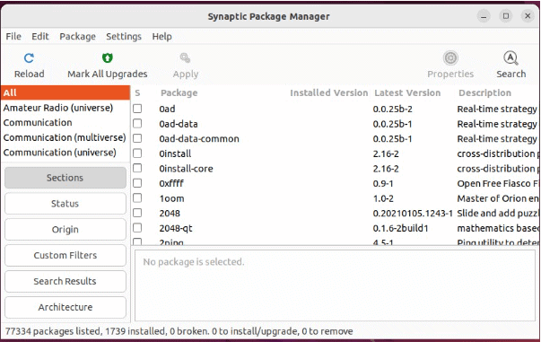Mark checkbox for 2048 package
Viewport: 541px width, 342px height.
click(x=137, y=213)
